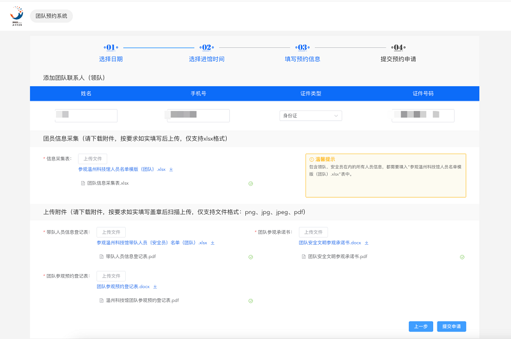Click green success check for 团队信息采集表.xlsx
Viewport: 511px width, 339px height.
pyautogui.click(x=250, y=184)
